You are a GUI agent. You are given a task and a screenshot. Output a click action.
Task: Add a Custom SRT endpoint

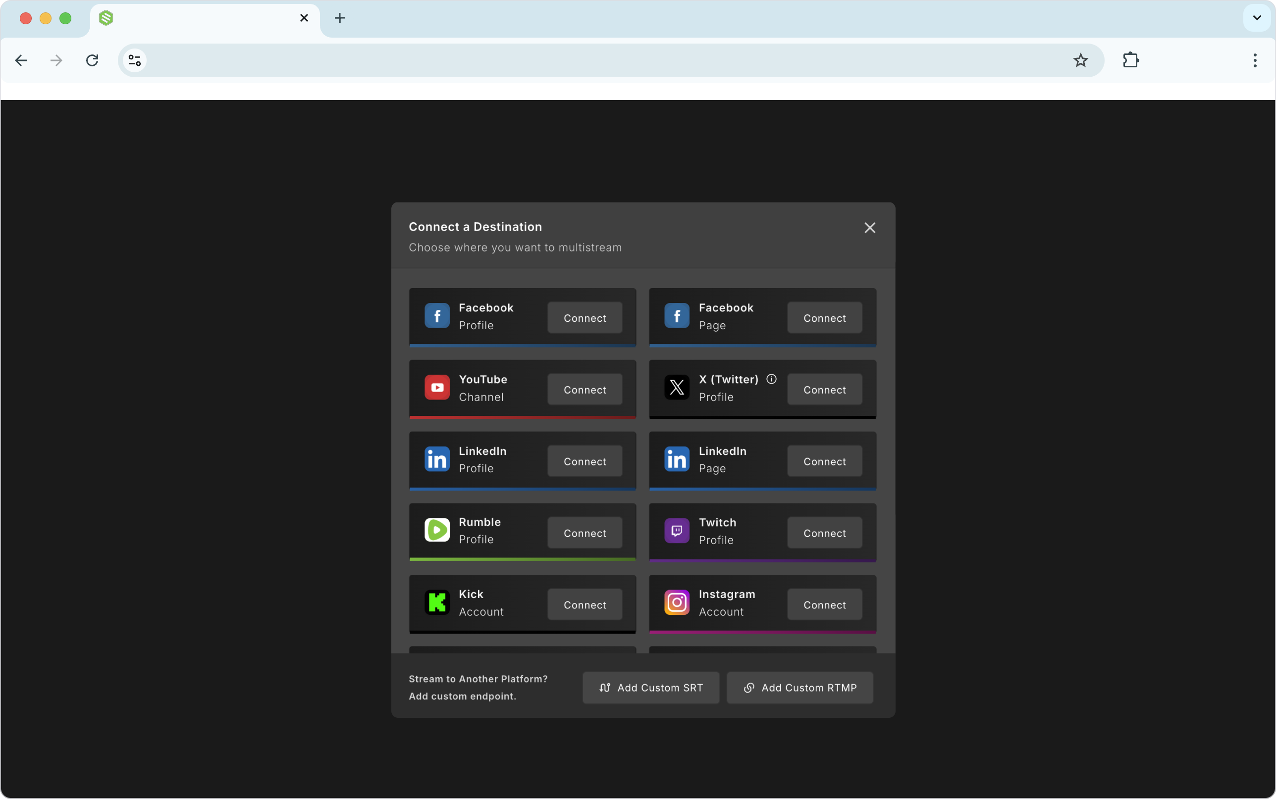pos(651,688)
